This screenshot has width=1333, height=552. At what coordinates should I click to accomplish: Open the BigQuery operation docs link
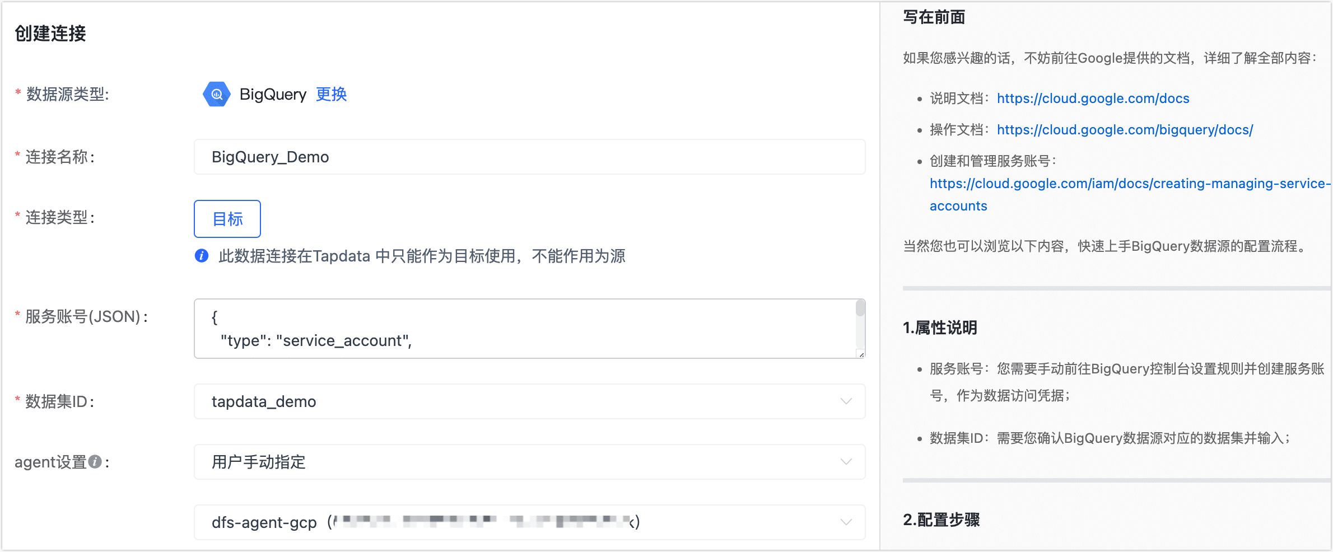point(1124,129)
